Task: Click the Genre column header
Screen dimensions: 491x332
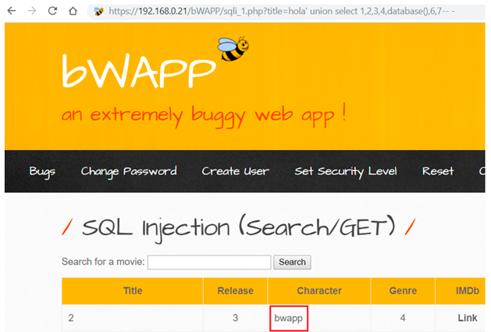Action: [403, 291]
